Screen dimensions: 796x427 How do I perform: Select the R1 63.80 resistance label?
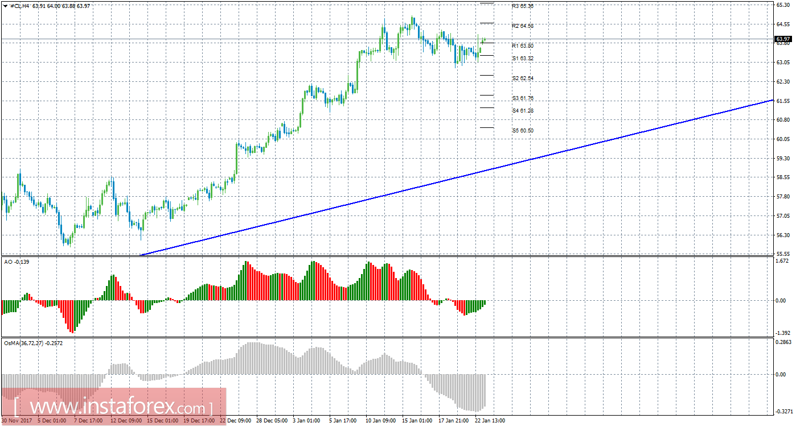point(522,45)
